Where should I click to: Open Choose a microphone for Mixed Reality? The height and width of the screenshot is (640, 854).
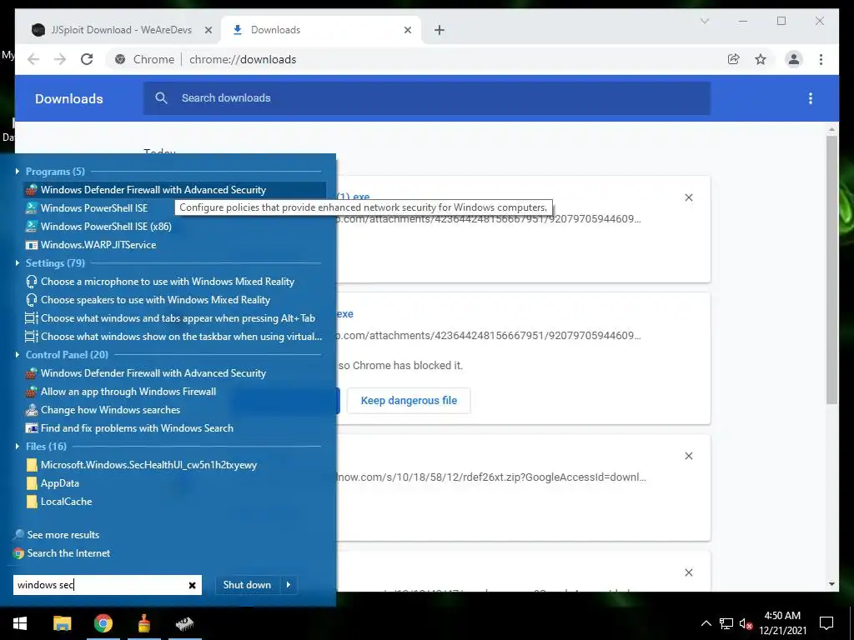(x=167, y=282)
